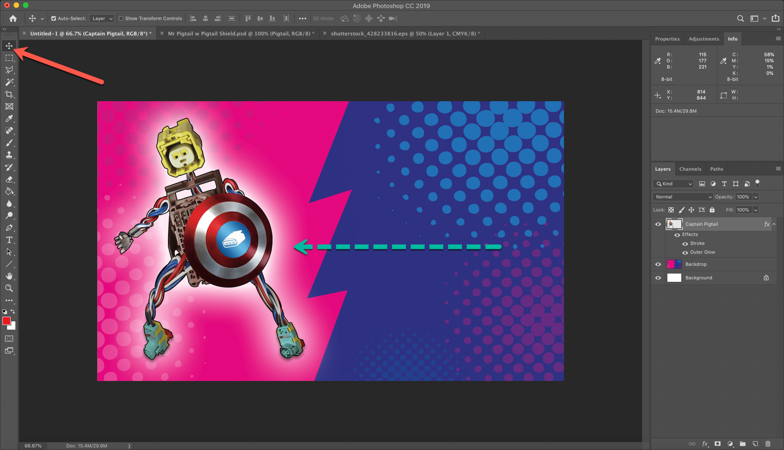Open the Normal blend mode dropdown
Screen dimensions: 784x450
point(683,197)
